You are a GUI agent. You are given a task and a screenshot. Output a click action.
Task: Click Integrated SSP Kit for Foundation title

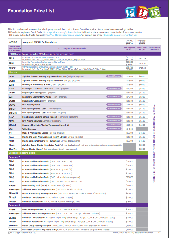point(40,42)
